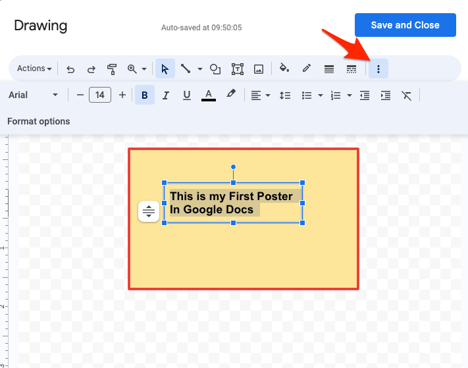Expand the numbered list dropdown arrow

[350, 95]
